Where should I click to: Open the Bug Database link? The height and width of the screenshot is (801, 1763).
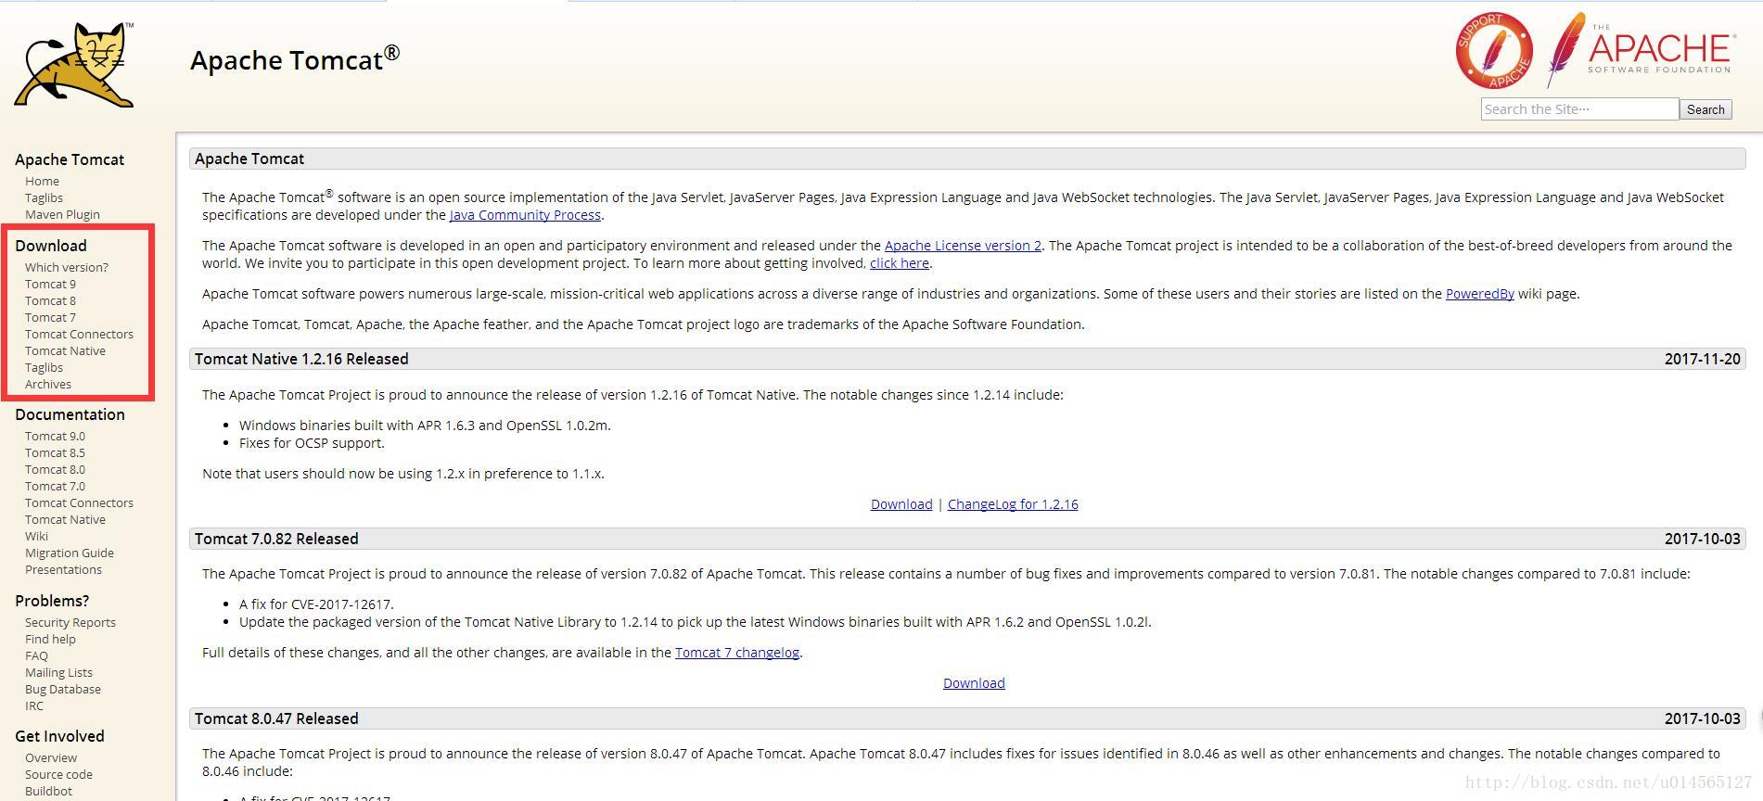(x=63, y=689)
